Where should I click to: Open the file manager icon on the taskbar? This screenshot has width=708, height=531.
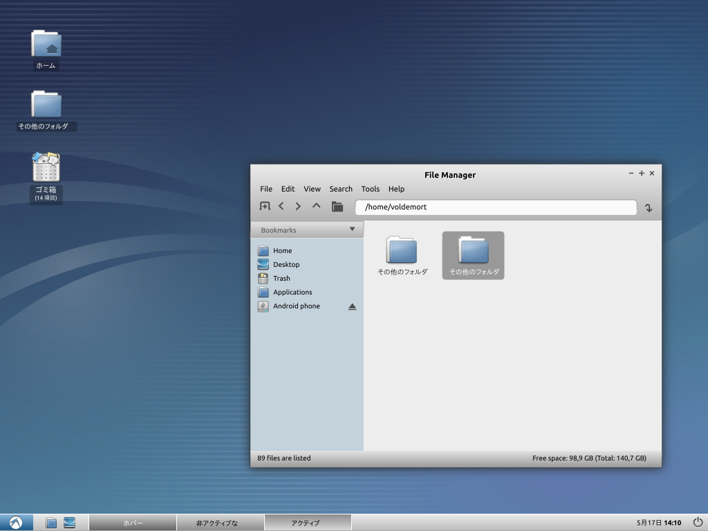click(50, 522)
